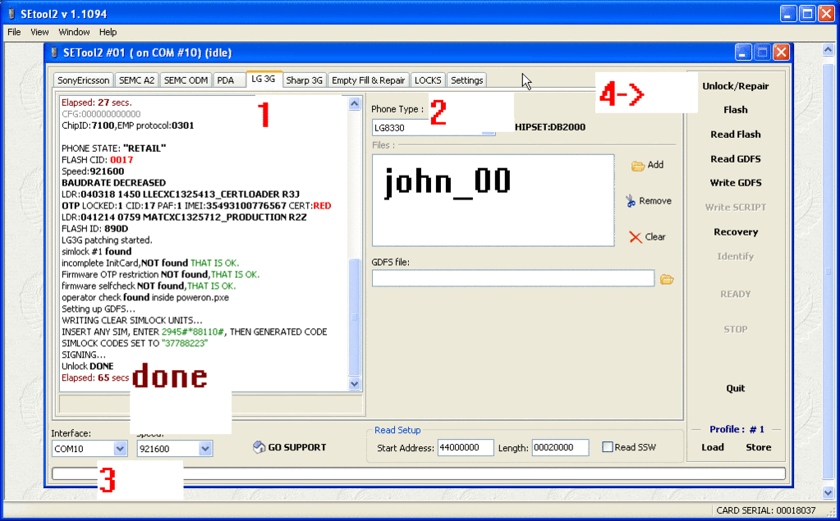Browse for GDFS file via folder icon
The width and height of the screenshot is (840, 521).
tap(667, 279)
